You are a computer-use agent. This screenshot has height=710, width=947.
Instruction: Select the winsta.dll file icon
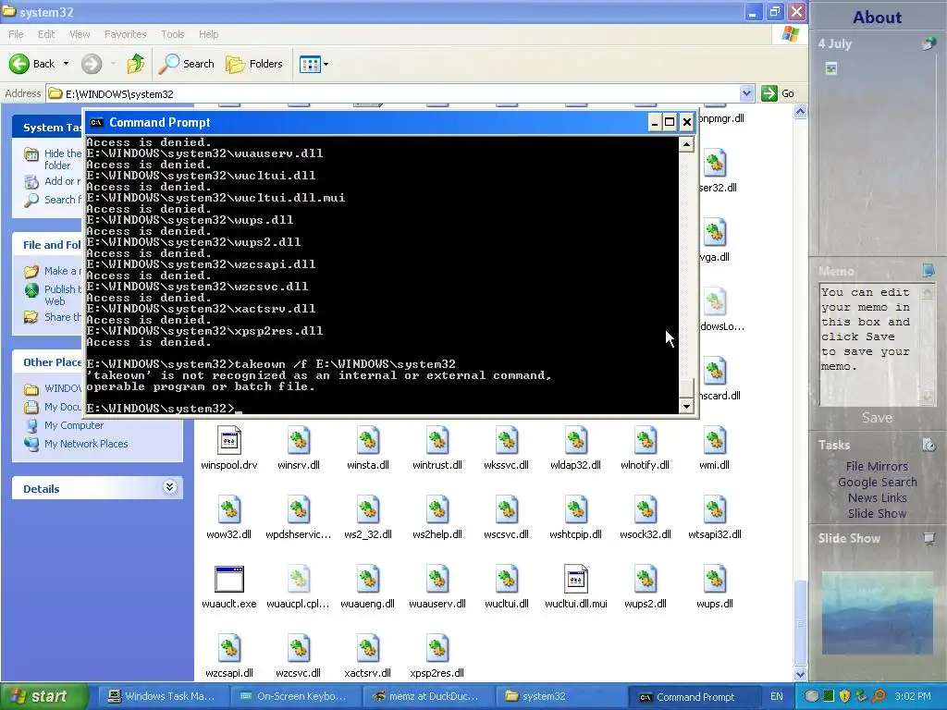click(x=368, y=441)
